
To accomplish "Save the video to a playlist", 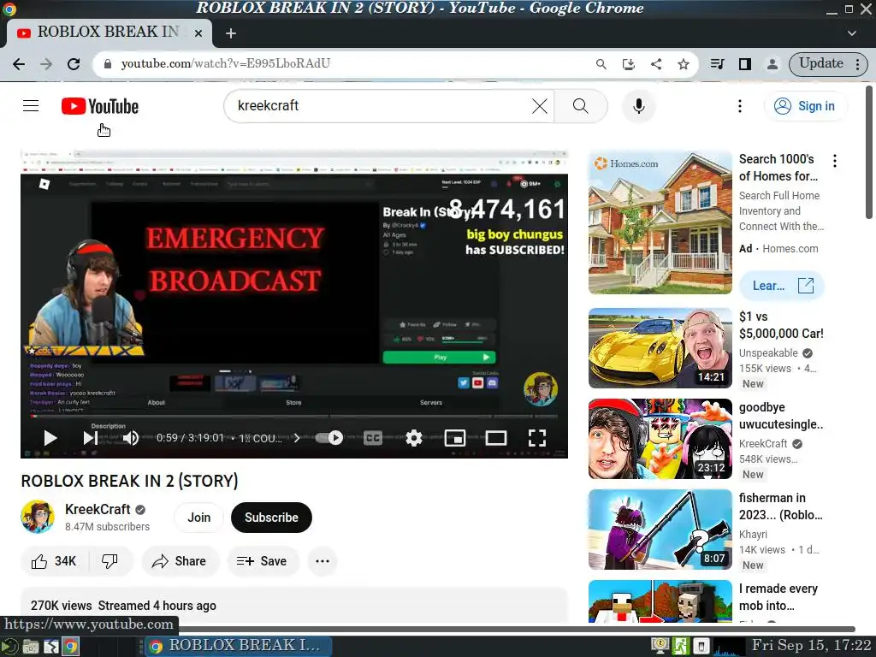I will [262, 561].
